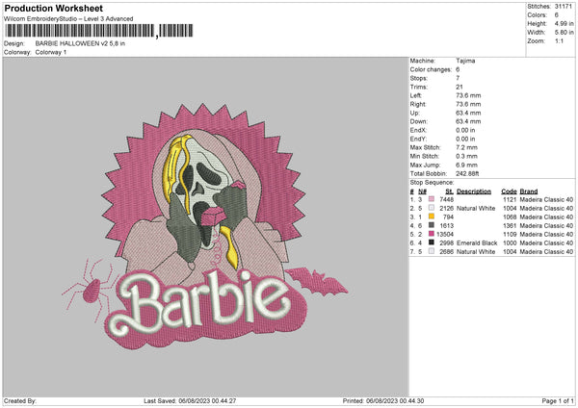Click the Brand column header
This screenshot has width=578, height=408.
529,191
